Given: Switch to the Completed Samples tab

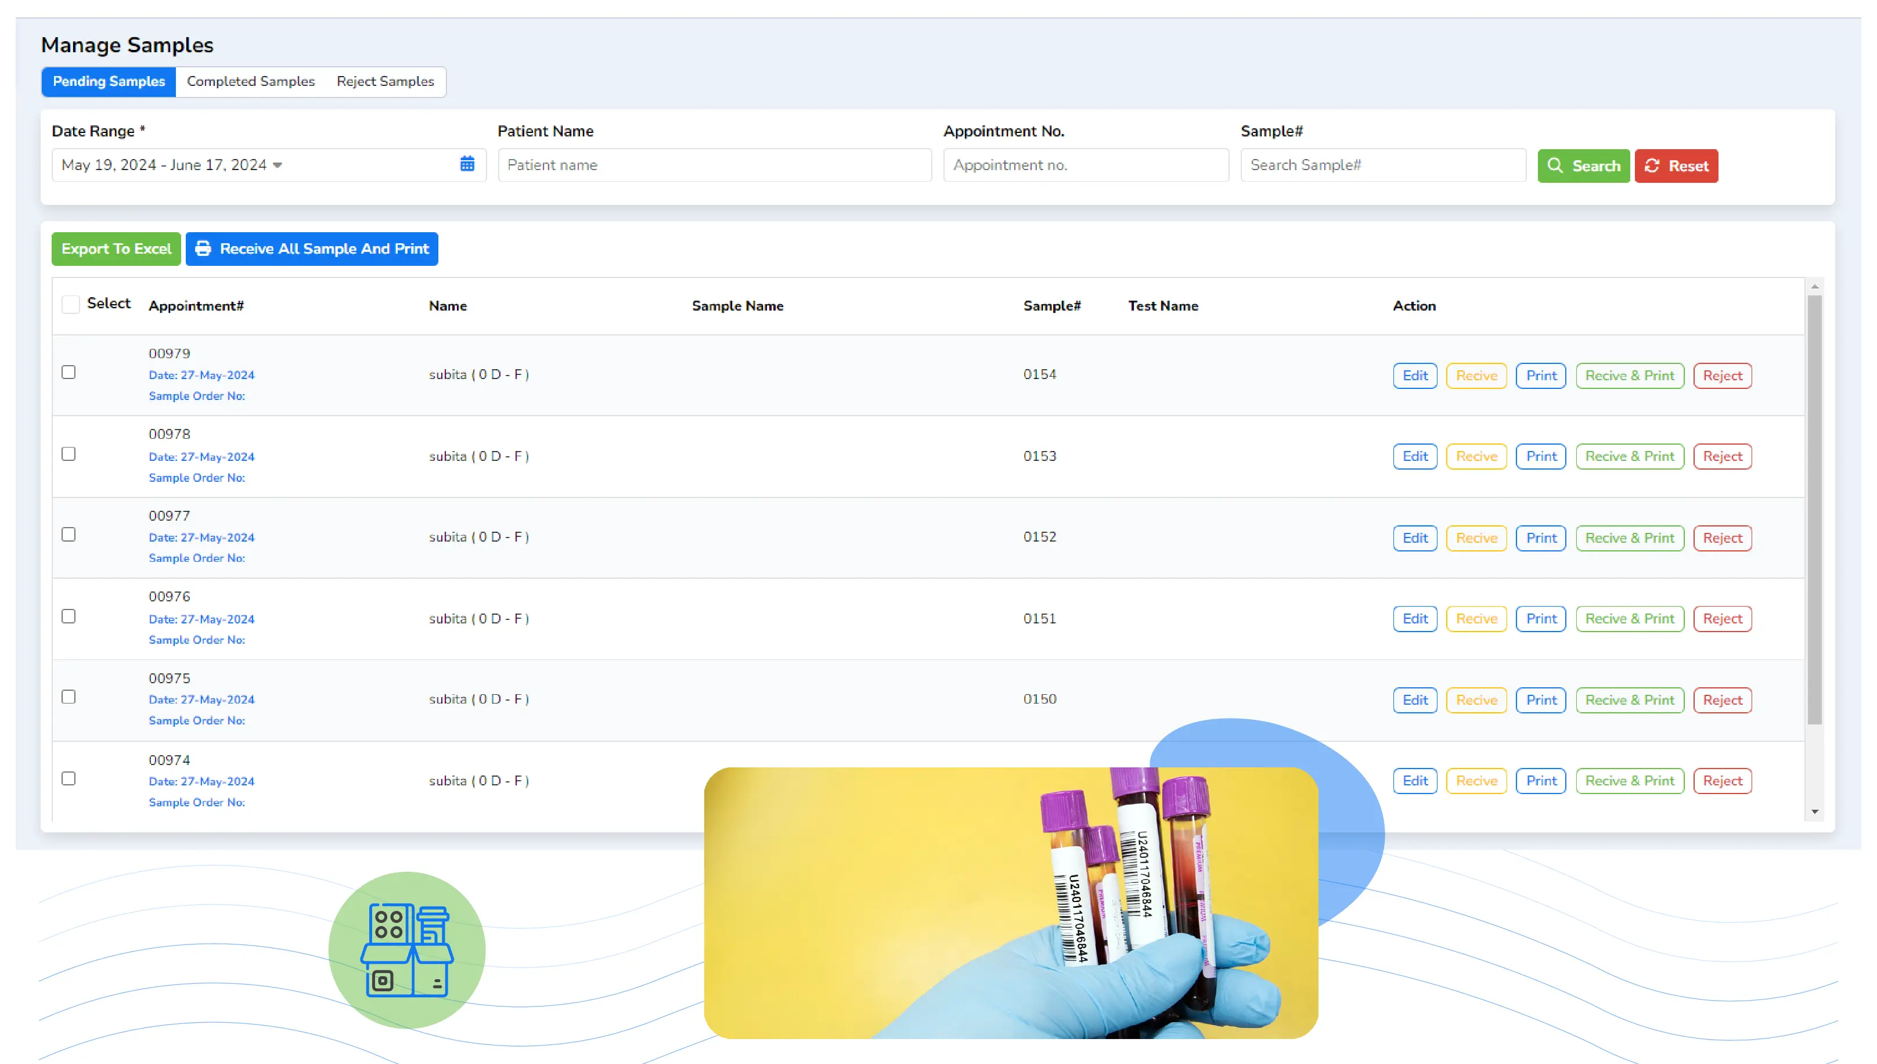Looking at the screenshot, I should 250,81.
